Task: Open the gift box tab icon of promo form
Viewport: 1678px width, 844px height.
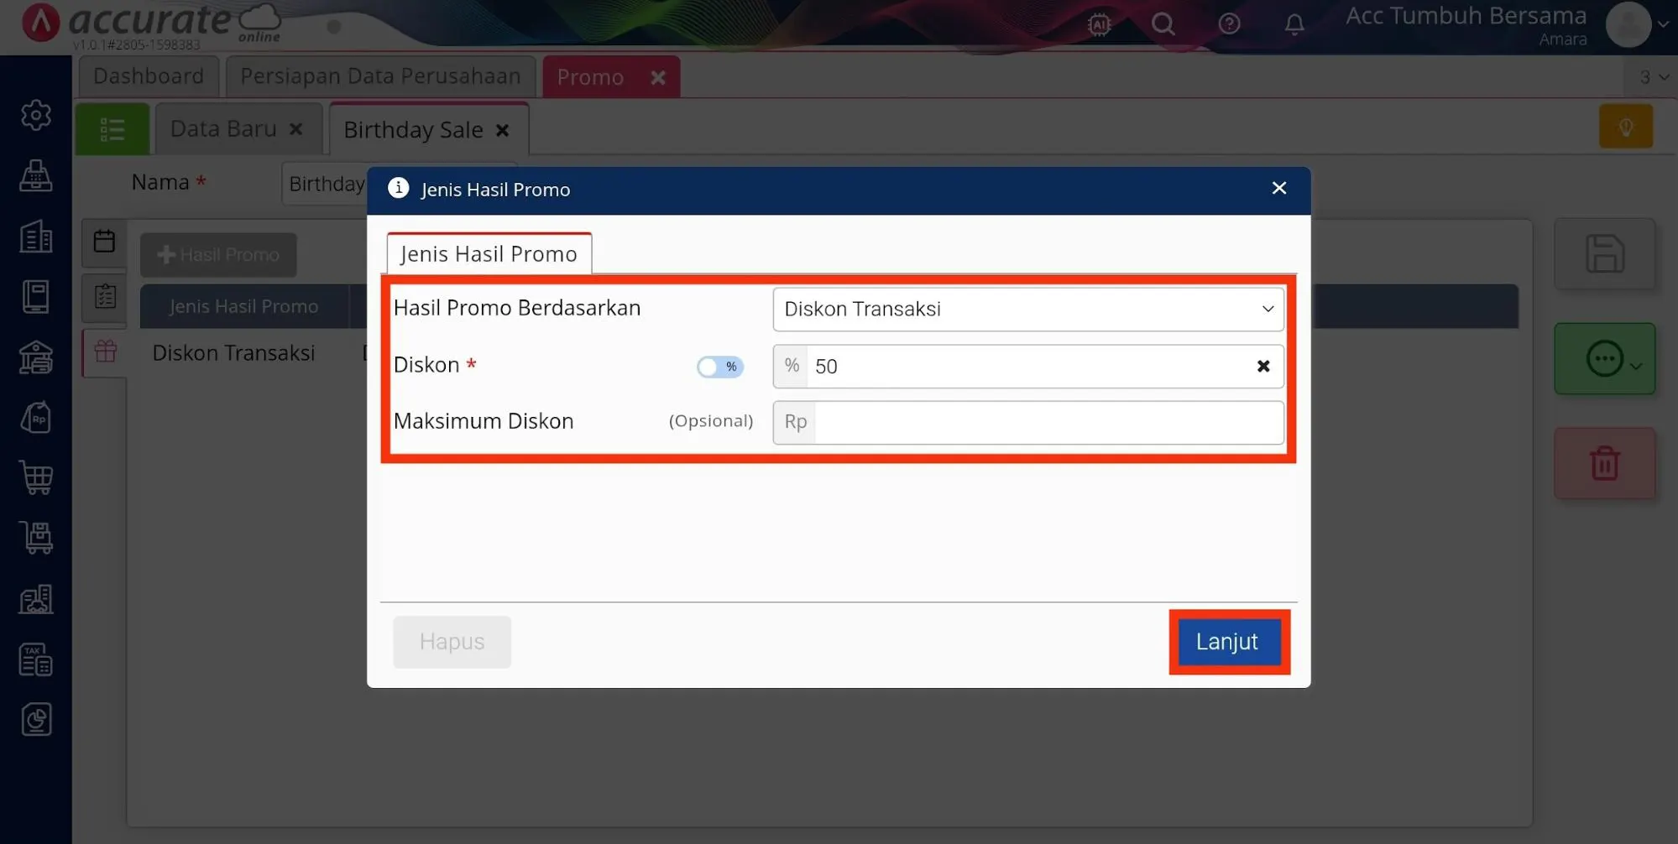Action: (105, 351)
